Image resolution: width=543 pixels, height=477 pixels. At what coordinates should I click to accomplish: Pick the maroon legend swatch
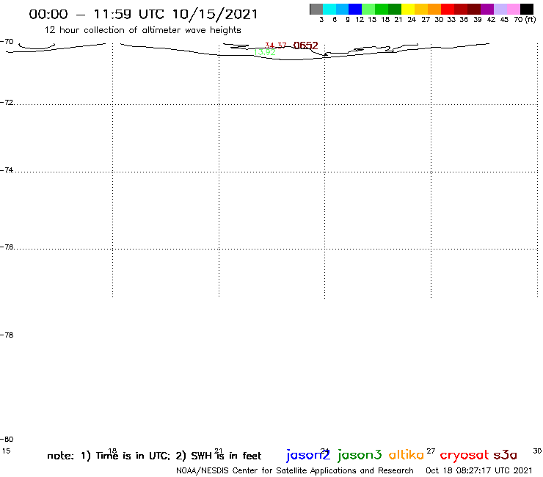coord(474,9)
